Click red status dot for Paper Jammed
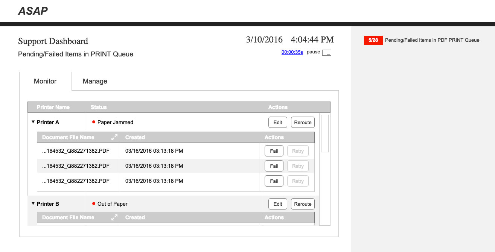The height and width of the screenshot is (252, 495). point(94,122)
